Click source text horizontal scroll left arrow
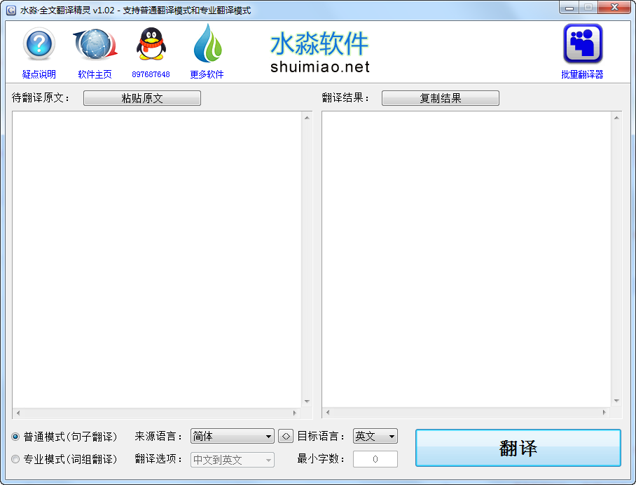 [18, 414]
